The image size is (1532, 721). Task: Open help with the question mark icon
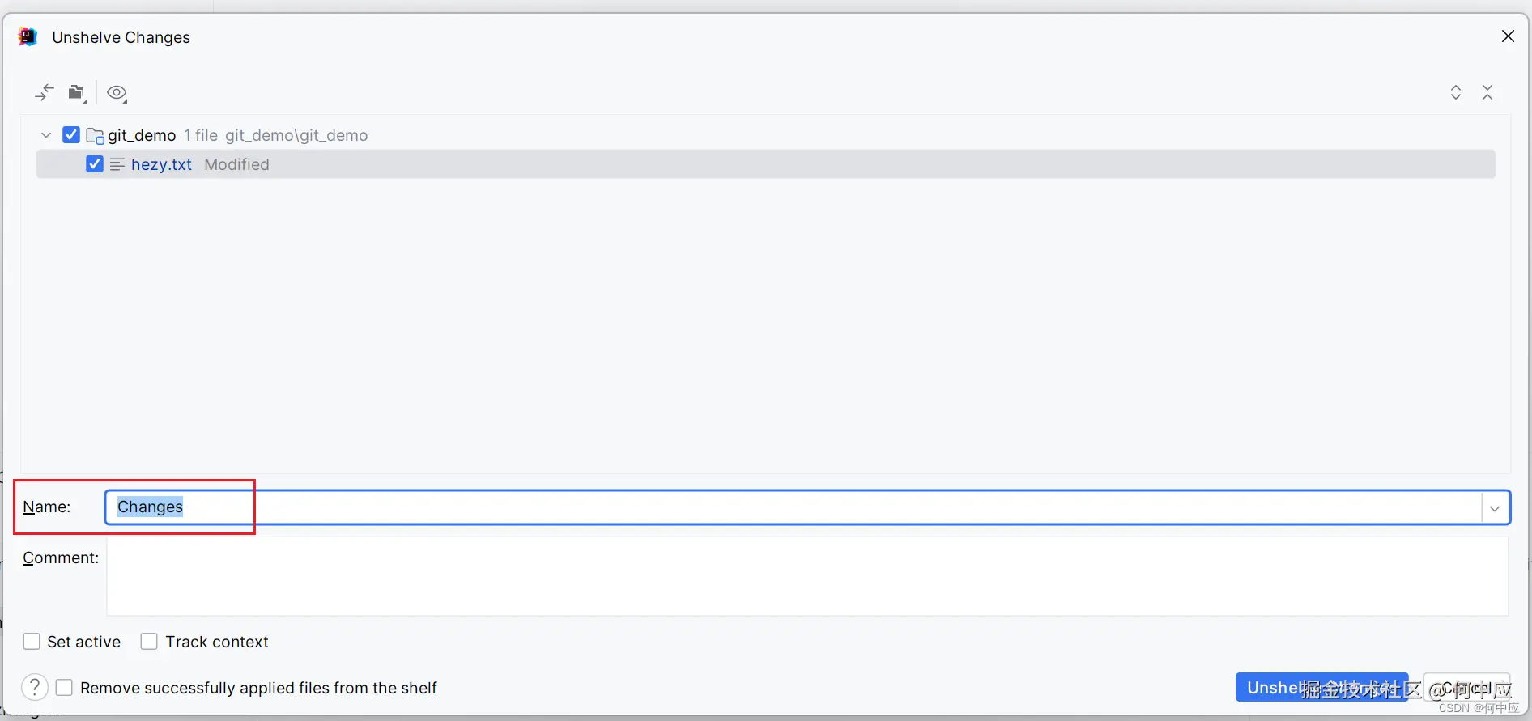point(35,688)
